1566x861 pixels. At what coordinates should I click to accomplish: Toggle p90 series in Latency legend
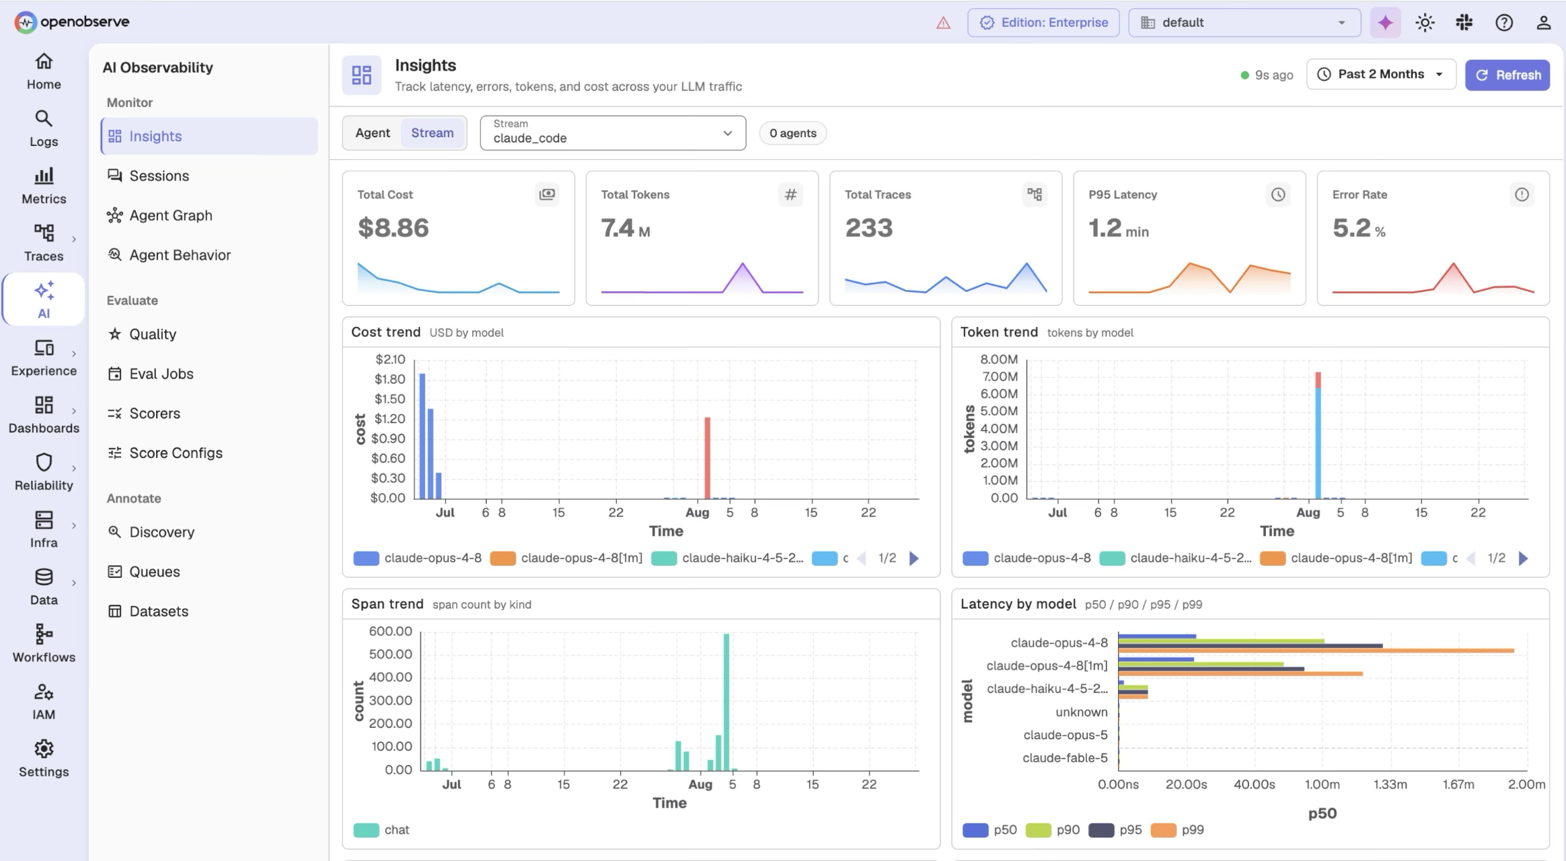coord(1053,830)
